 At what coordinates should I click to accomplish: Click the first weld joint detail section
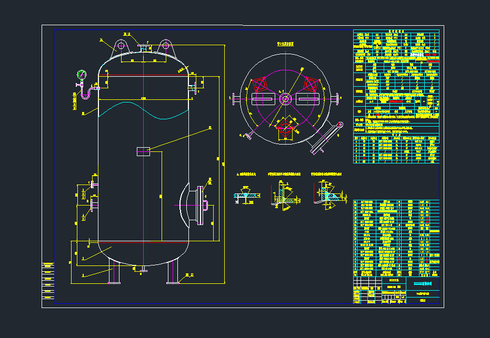tap(246, 195)
